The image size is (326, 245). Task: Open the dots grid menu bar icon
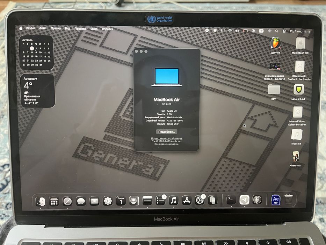[223, 31]
